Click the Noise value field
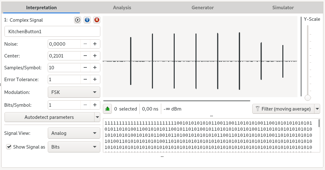325x170 pixels. coord(64,44)
